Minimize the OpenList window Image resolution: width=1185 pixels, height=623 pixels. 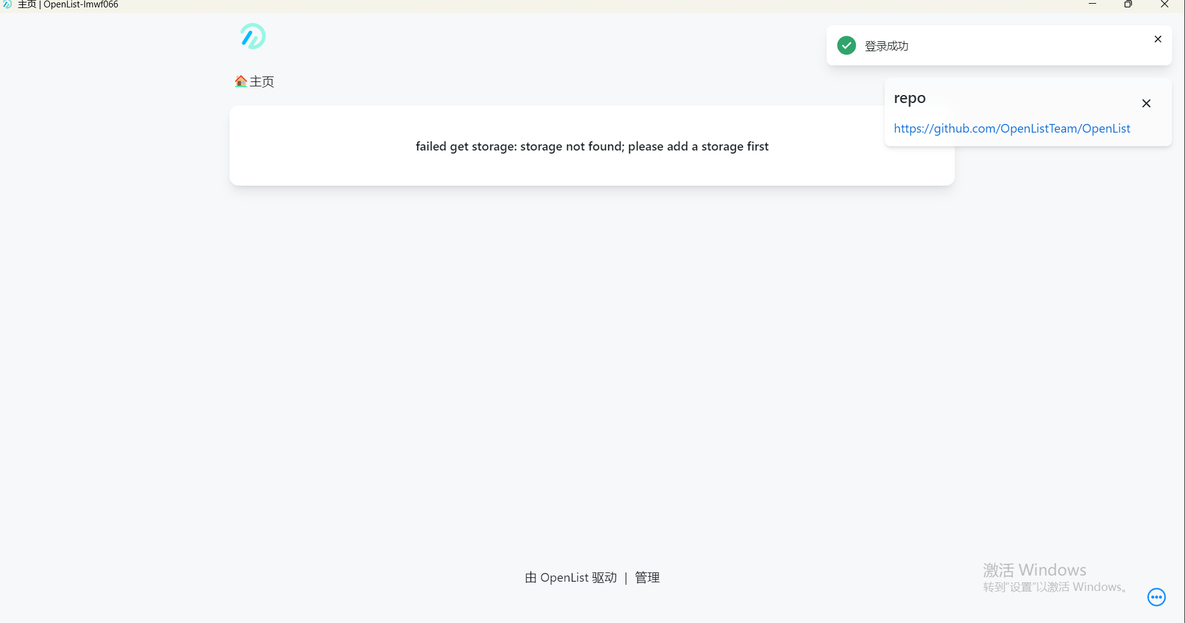point(1092,4)
